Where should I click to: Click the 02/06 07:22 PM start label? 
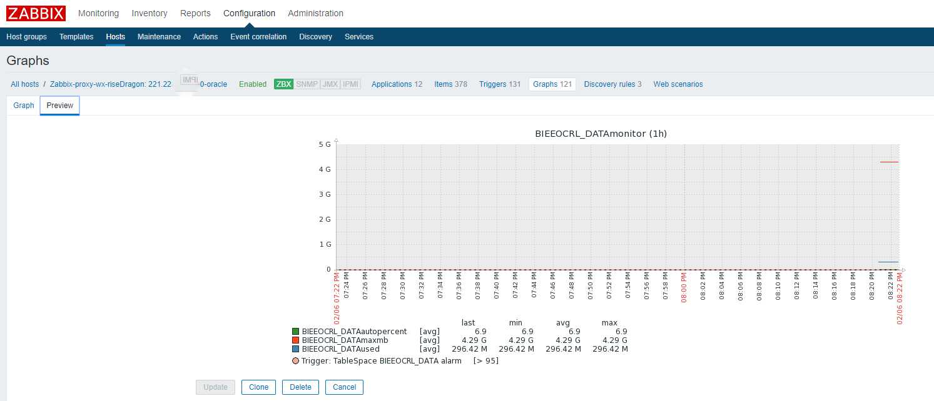tap(337, 299)
